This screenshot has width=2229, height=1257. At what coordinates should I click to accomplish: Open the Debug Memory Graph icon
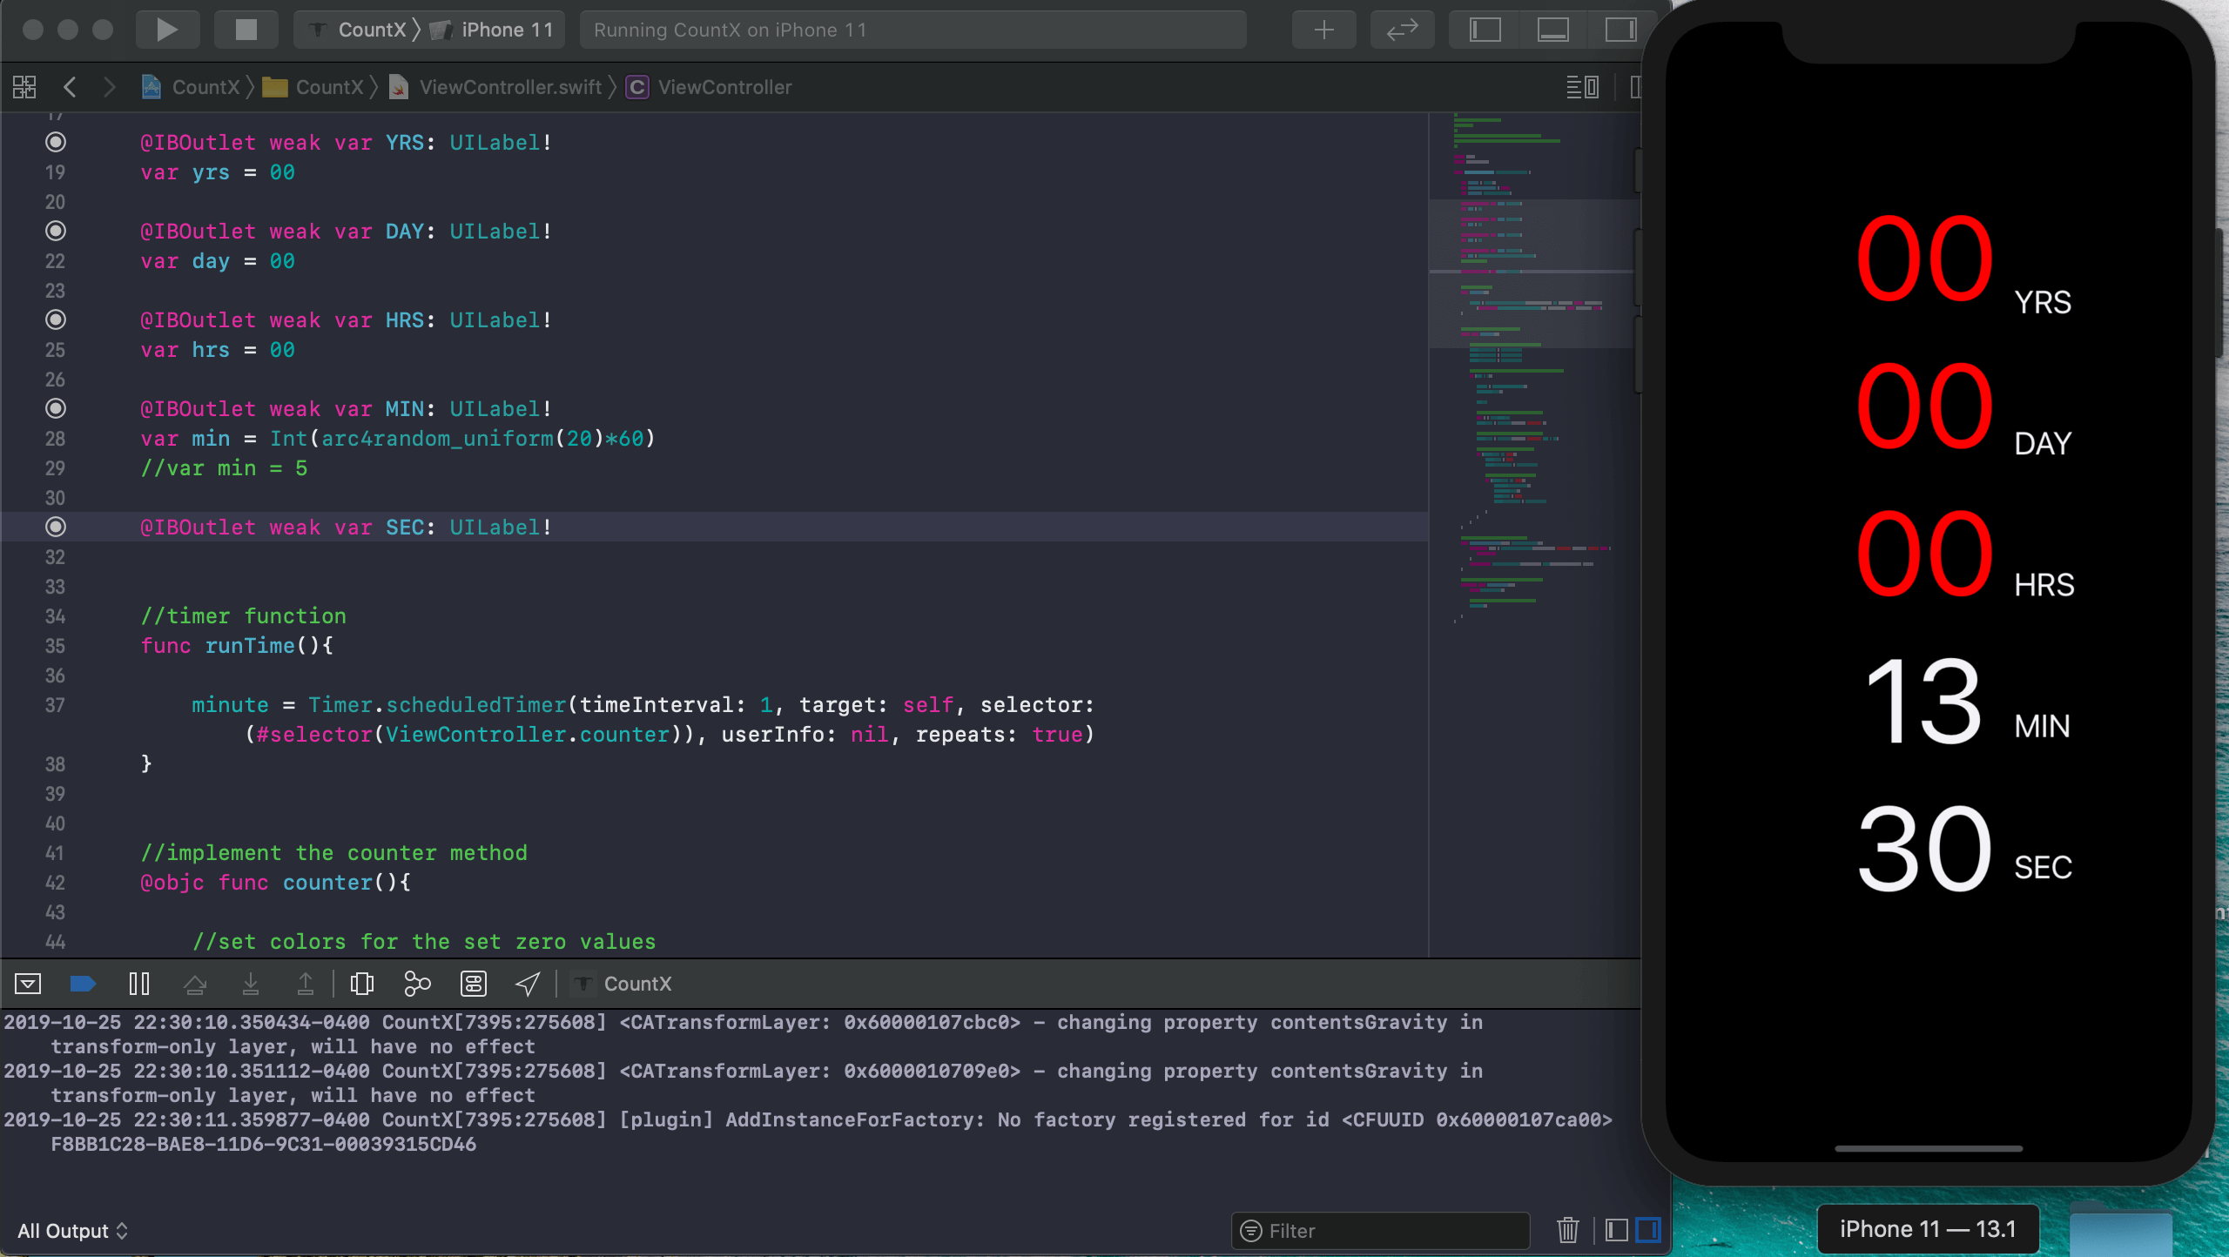[417, 984]
